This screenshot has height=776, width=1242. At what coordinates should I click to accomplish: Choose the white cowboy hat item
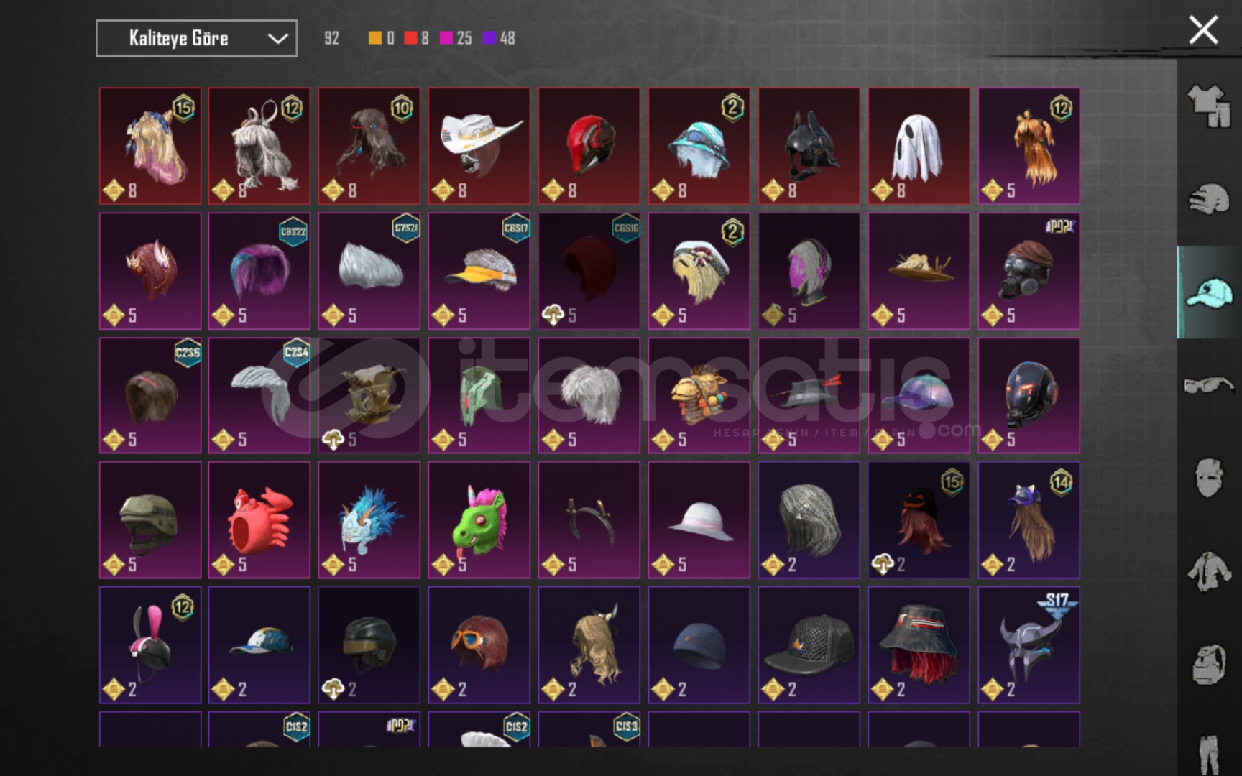(x=479, y=146)
